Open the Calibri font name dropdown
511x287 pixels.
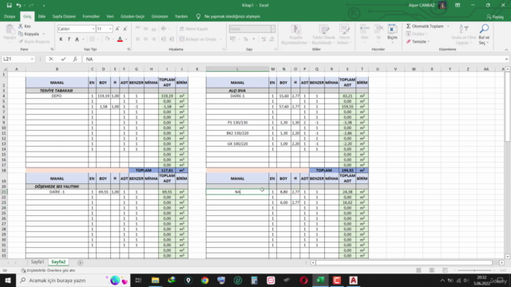[93, 29]
